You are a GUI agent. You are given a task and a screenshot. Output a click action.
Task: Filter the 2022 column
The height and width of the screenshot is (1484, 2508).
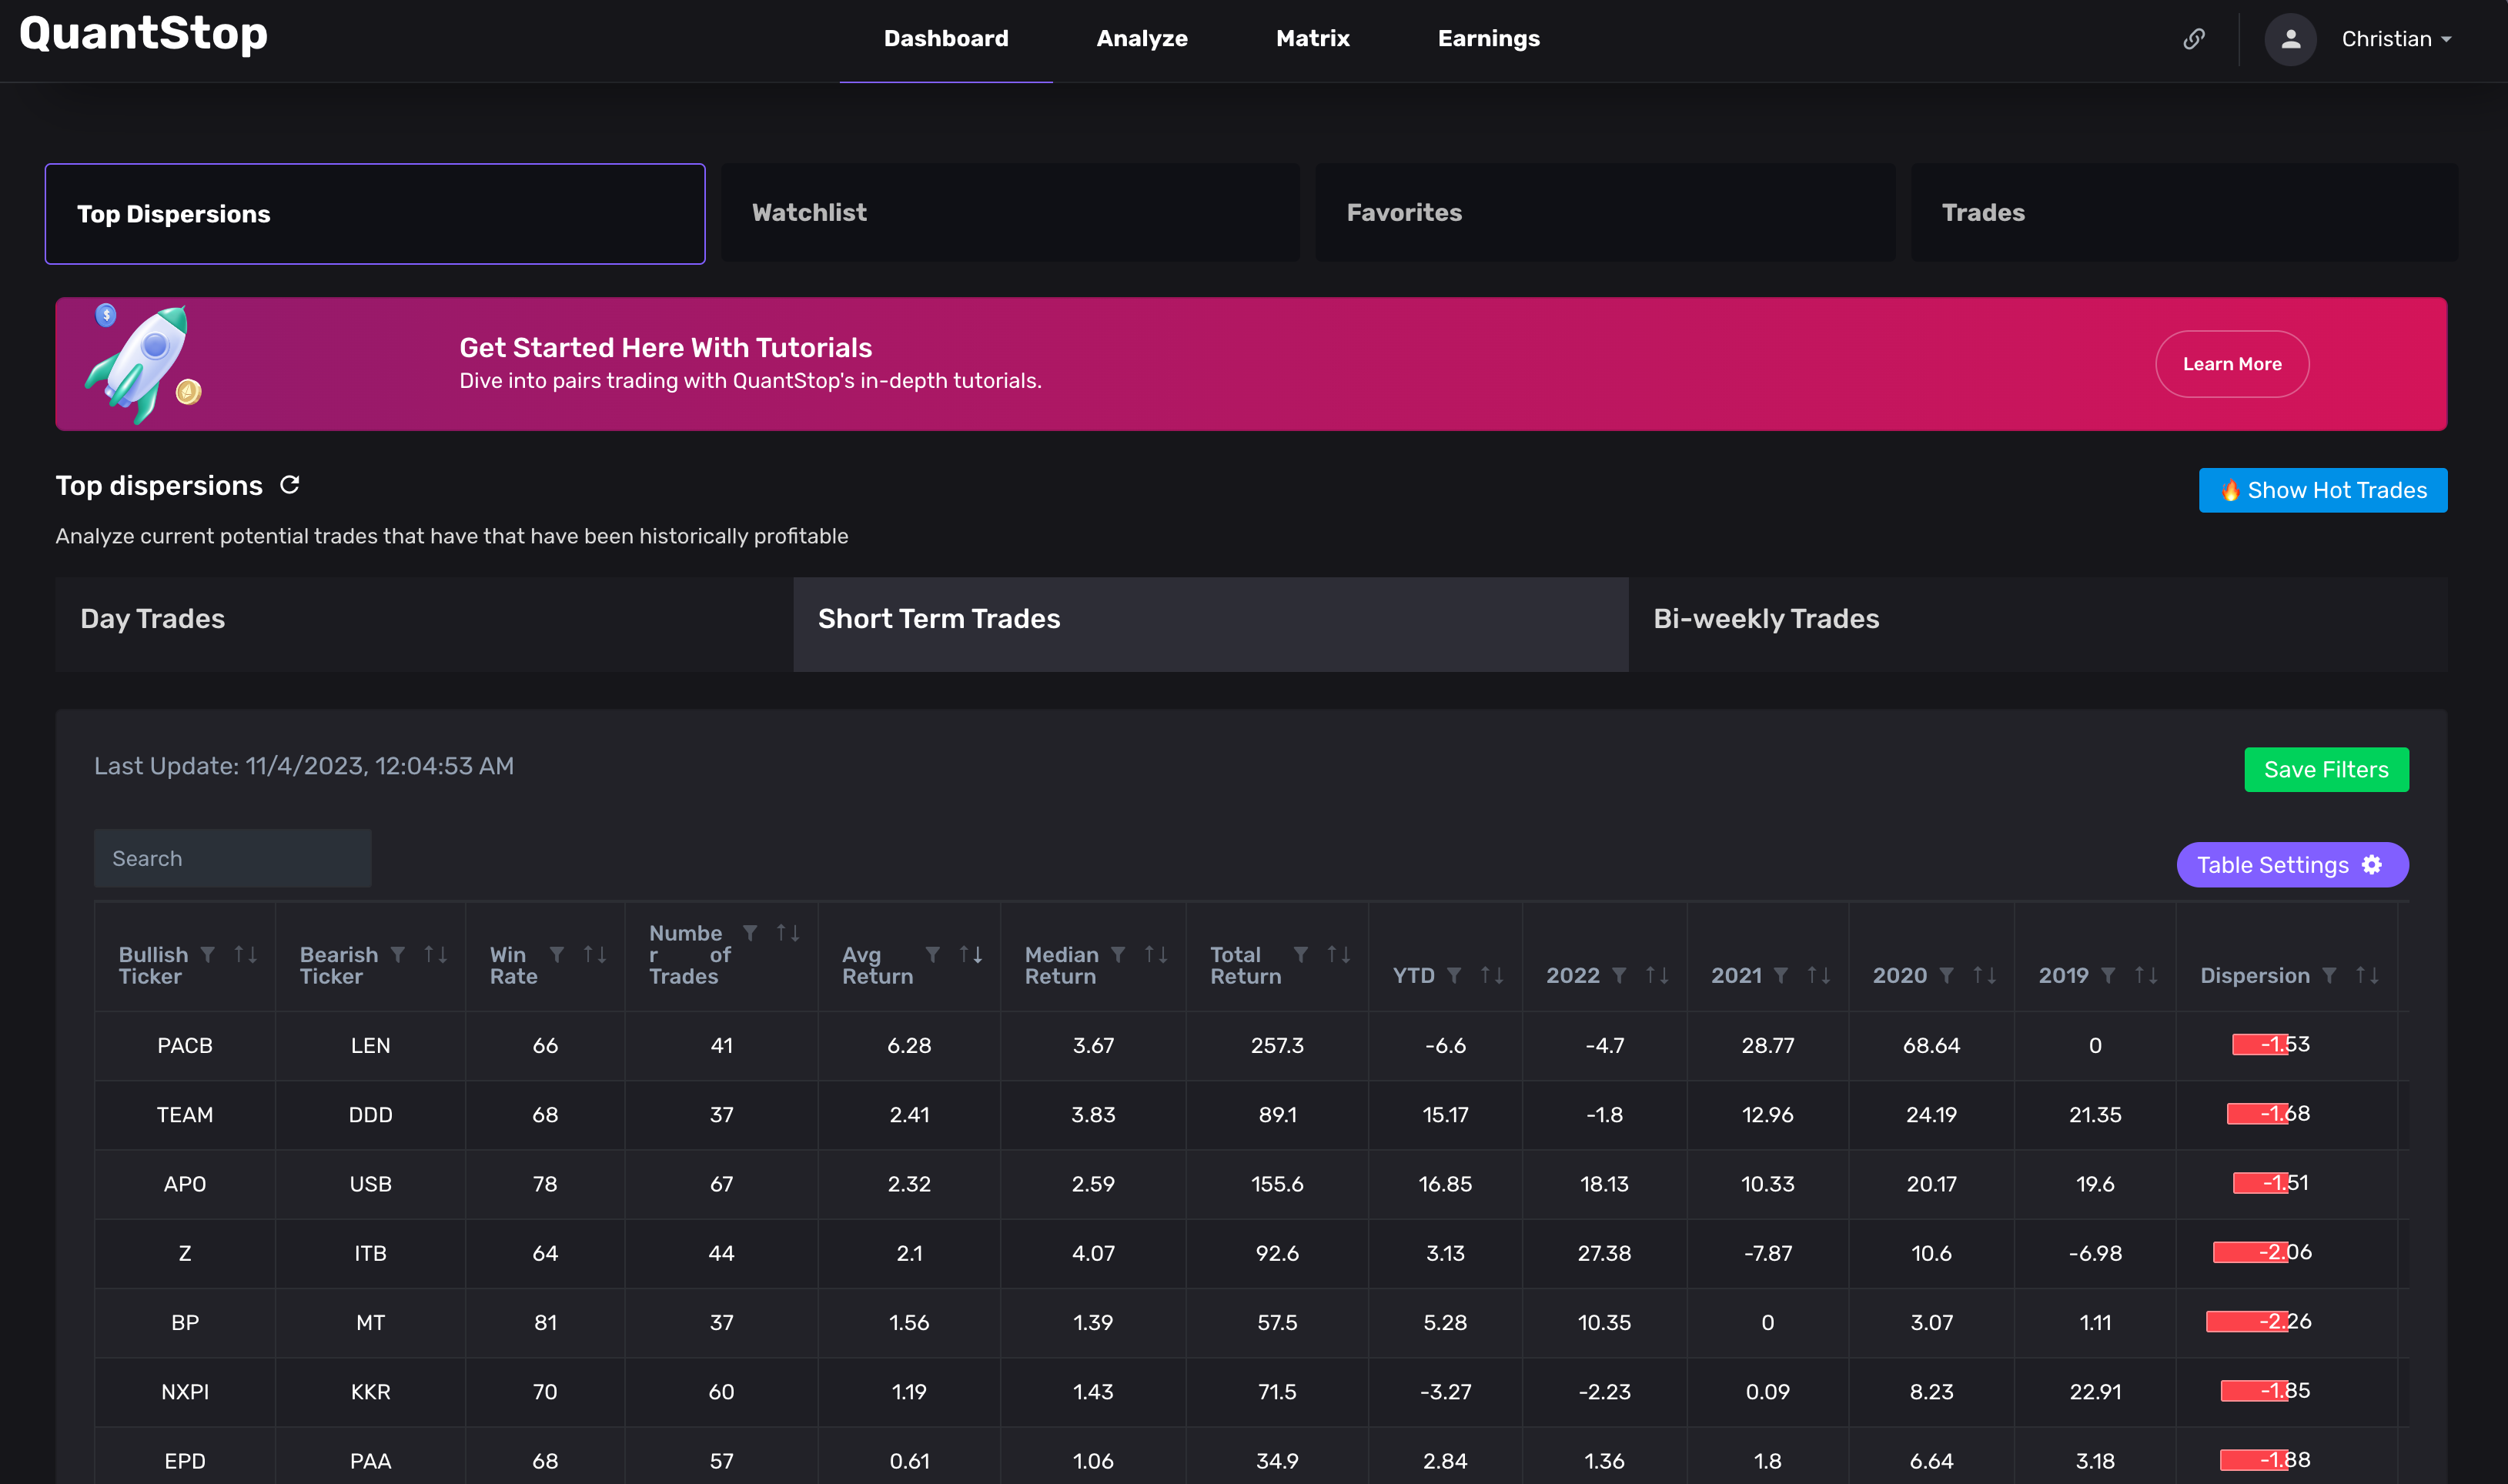coord(1619,975)
